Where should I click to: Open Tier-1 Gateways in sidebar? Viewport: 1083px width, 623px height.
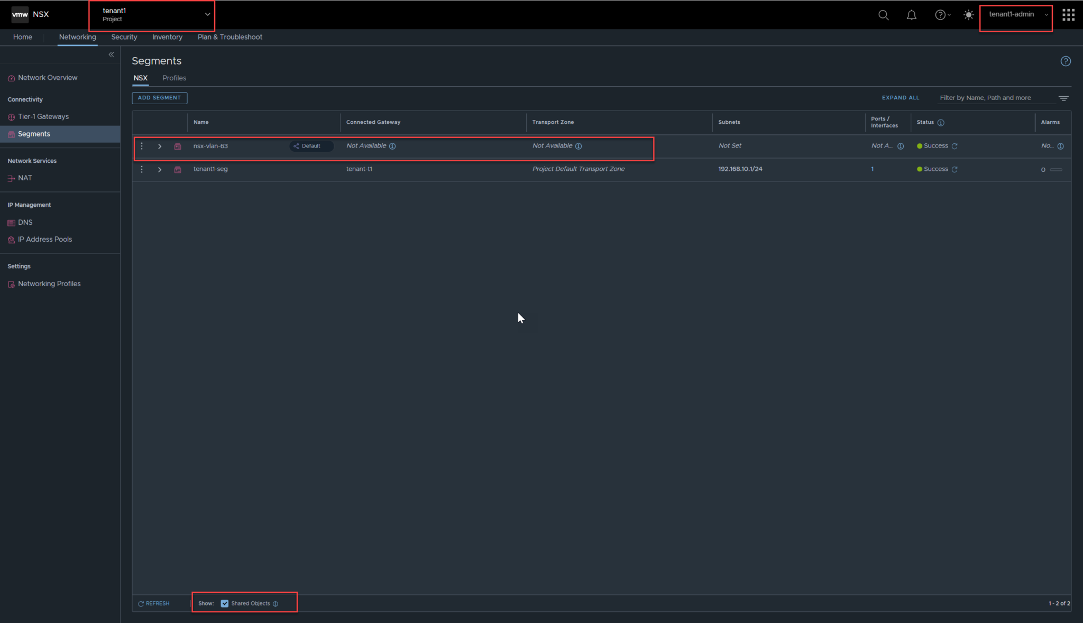(x=43, y=117)
